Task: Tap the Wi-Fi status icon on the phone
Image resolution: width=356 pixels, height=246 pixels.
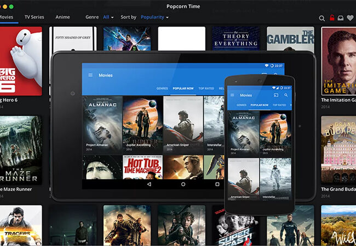Action: pos(274,87)
